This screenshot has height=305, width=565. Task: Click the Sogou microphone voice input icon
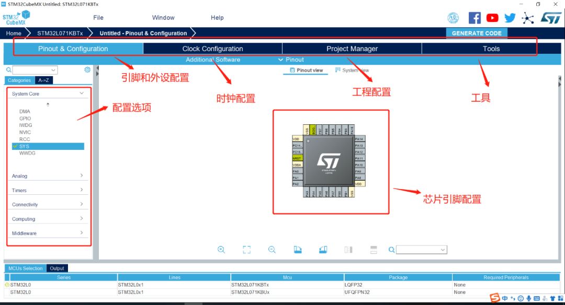[x=528, y=298]
